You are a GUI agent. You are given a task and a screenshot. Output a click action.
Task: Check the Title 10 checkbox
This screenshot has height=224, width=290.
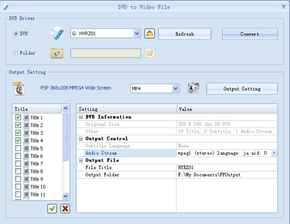[x=18, y=186]
